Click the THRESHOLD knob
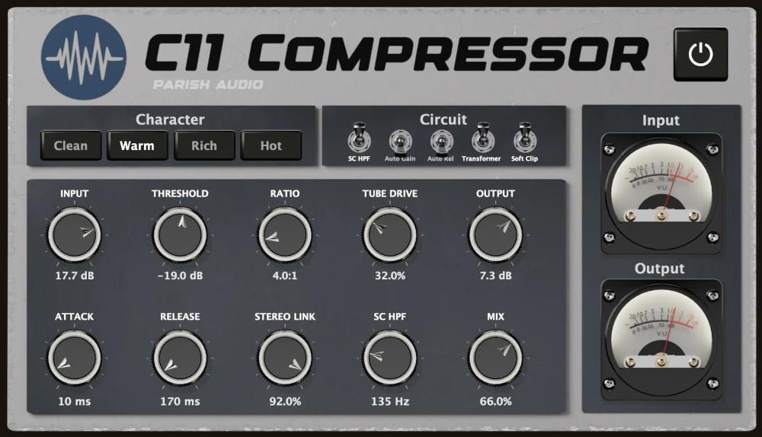This screenshot has width=762, height=437. (180, 235)
